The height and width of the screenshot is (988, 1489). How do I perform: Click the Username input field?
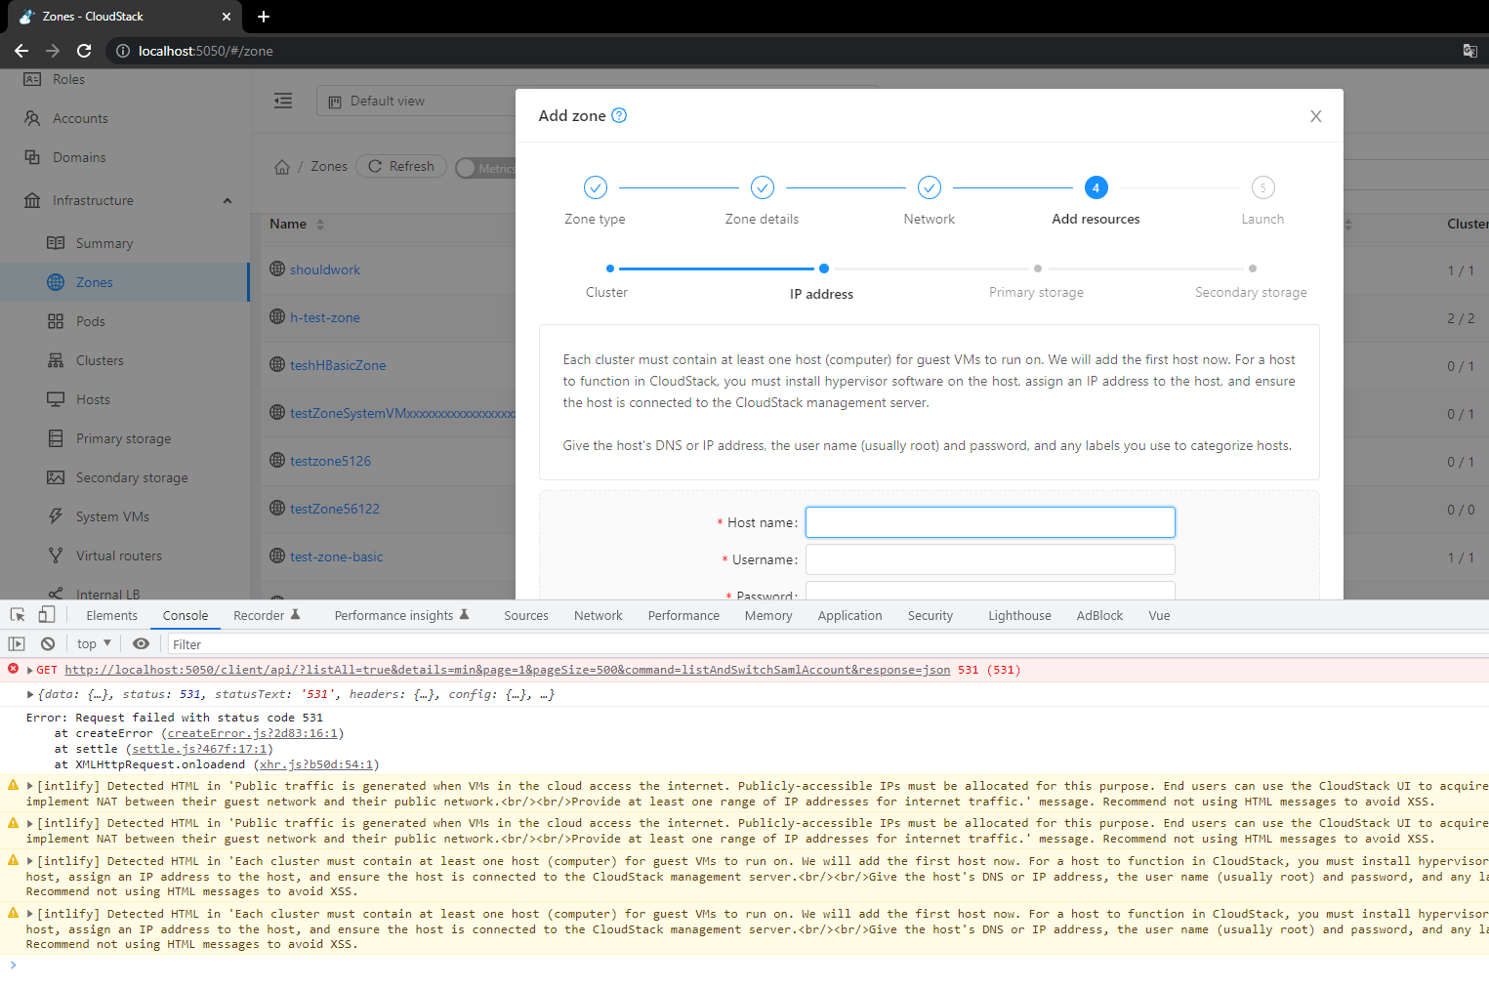tap(990, 559)
